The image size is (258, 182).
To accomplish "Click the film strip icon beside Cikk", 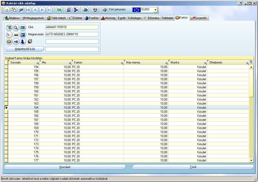I will (x=23, y=27).
